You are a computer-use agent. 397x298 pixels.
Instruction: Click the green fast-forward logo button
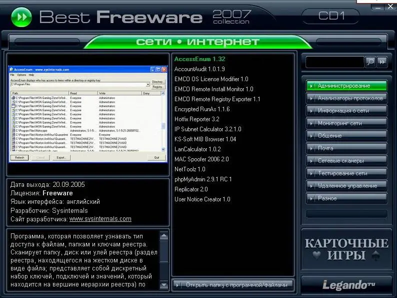[x=21, y=17]
